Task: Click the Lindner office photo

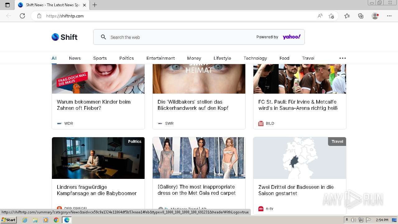Action: [98, 158]
